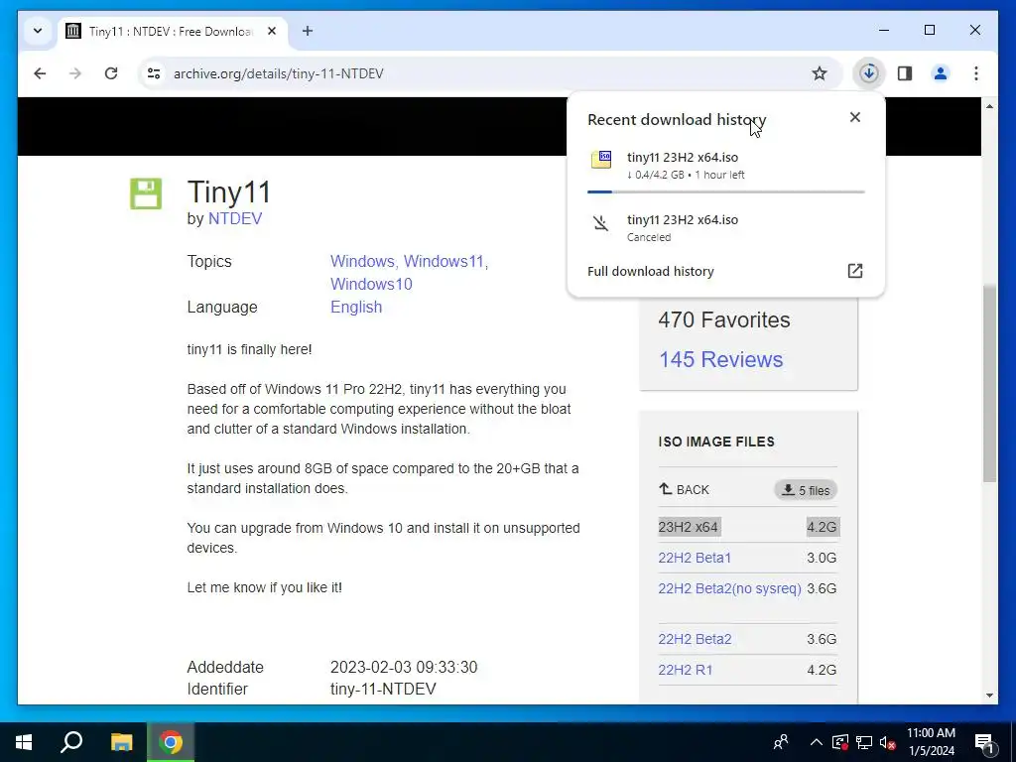Click the Downloads toolbar icon
The width and height of the screenshot is (1016, 762).
869,73
